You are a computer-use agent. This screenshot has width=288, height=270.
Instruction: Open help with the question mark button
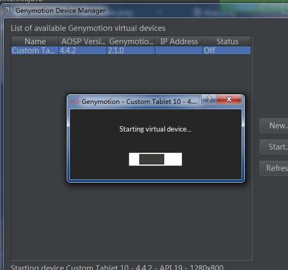tap(209, 99)
